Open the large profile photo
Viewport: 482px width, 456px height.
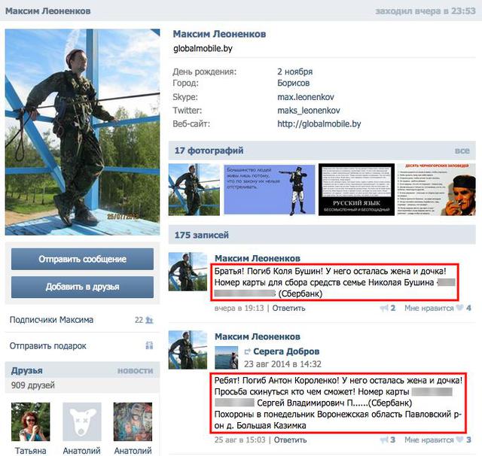coord(82,132)
